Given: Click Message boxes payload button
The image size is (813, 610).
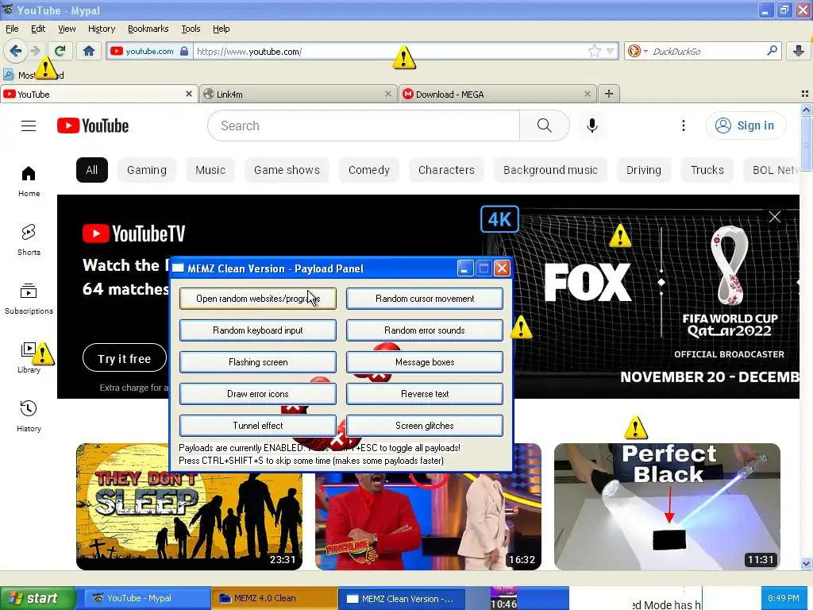Looking at the screenshot, I should [x=425, y=362].
